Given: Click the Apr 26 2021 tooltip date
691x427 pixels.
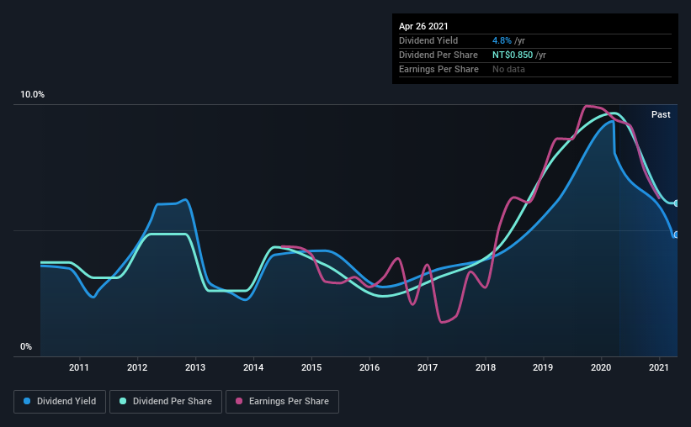Looking at the screenshot, I should 423,26.
